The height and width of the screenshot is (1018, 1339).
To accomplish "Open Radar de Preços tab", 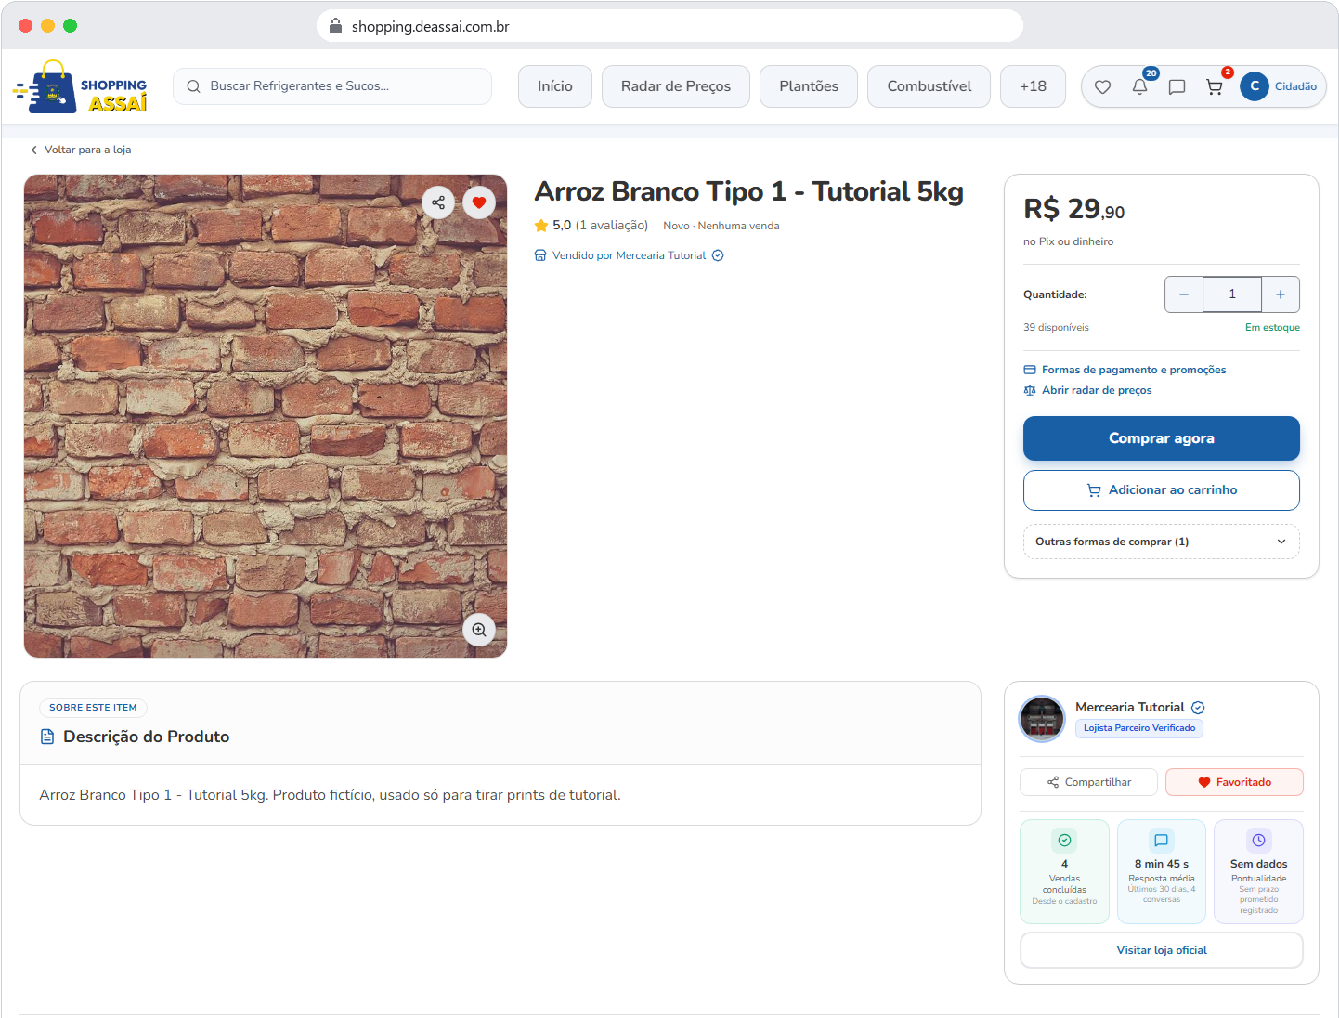I will pyautogui.click(x=676, y=86).
